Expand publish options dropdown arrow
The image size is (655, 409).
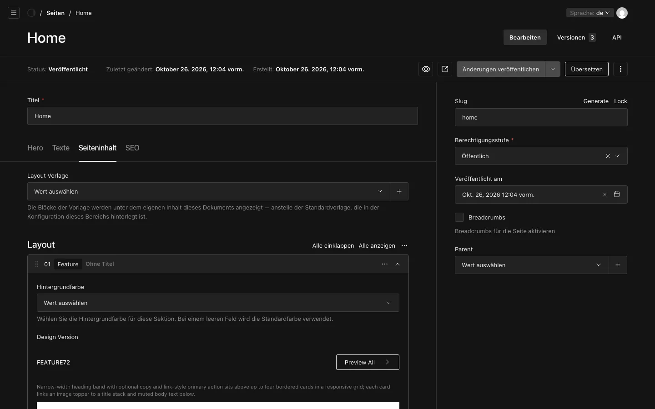coord(553,69)
